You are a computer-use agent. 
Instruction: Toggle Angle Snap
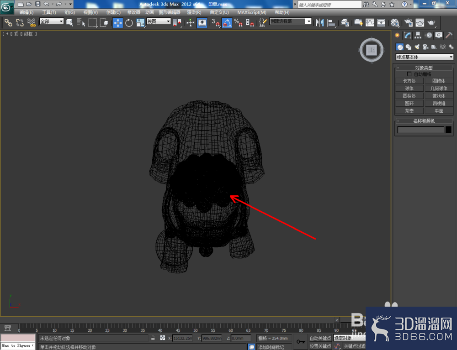pyautogui.click(x=227, y=22)
